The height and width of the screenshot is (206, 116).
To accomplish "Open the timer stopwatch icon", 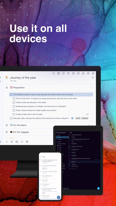I will 88,73.
